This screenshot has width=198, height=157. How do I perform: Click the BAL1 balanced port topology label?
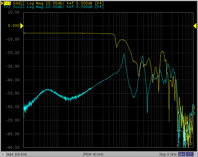[x=188, y=136]
